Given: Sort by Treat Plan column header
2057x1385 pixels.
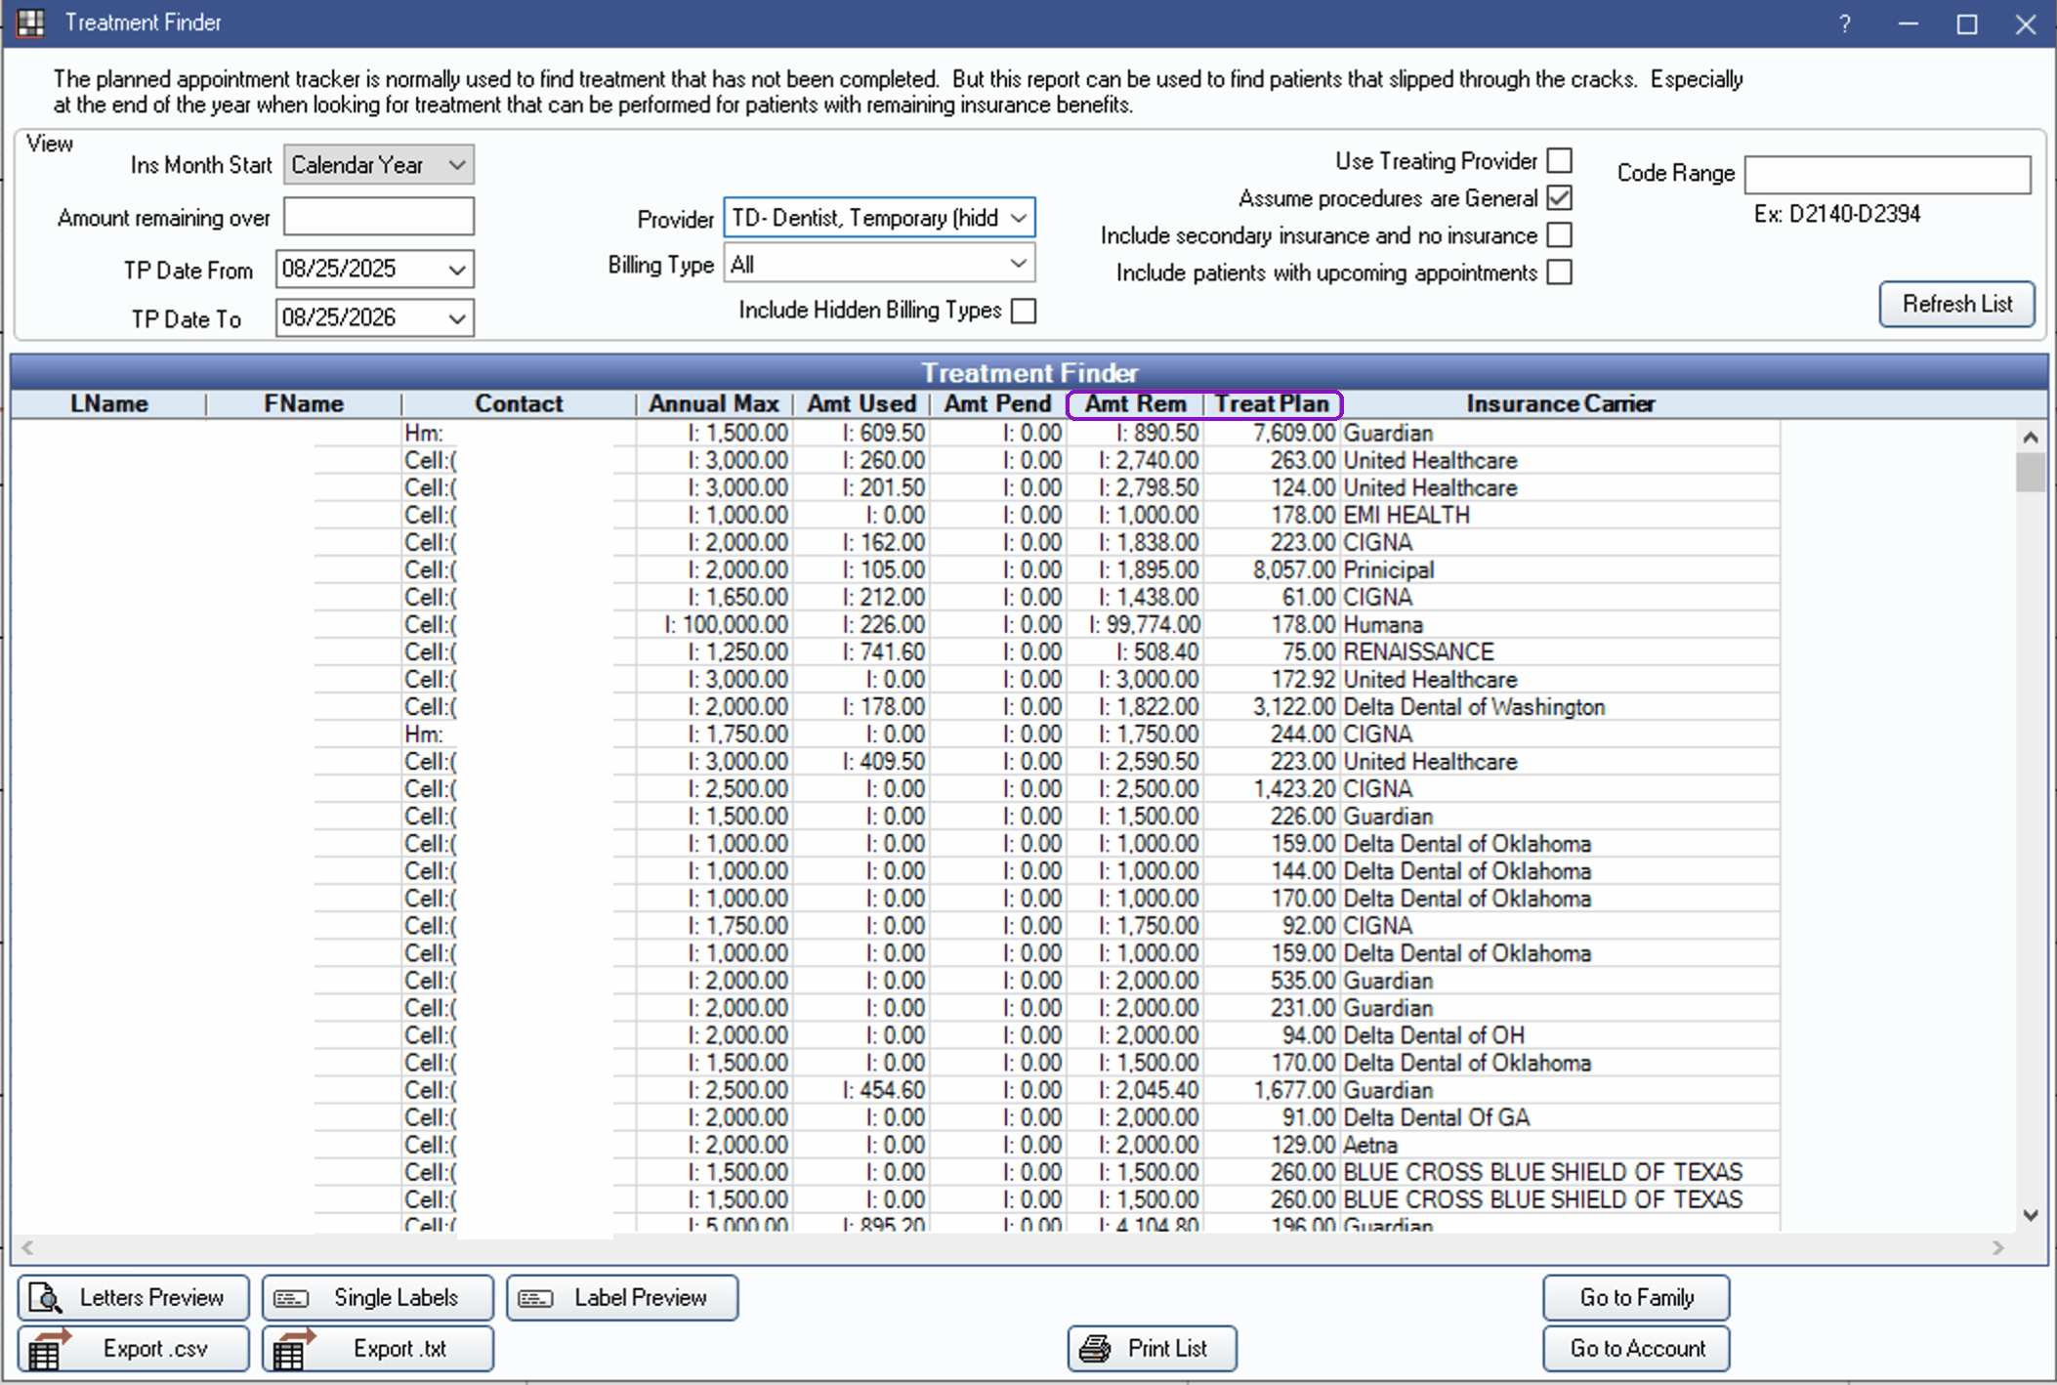Looking at the screenshot, I should 1272,404.
